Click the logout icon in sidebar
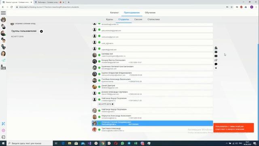The height and width of the screenshot is (146, 259). point(3,137)
